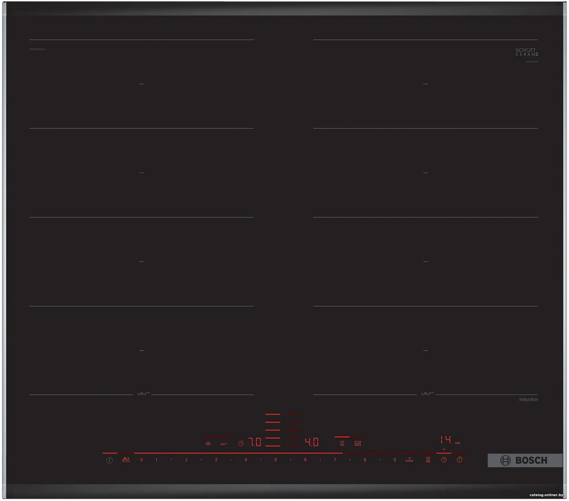Activate the child lock wipe-protection icon

click(126, 460)
